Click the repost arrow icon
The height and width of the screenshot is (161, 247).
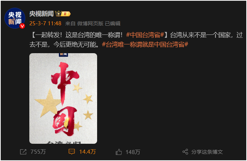click(x=23, y=152)
